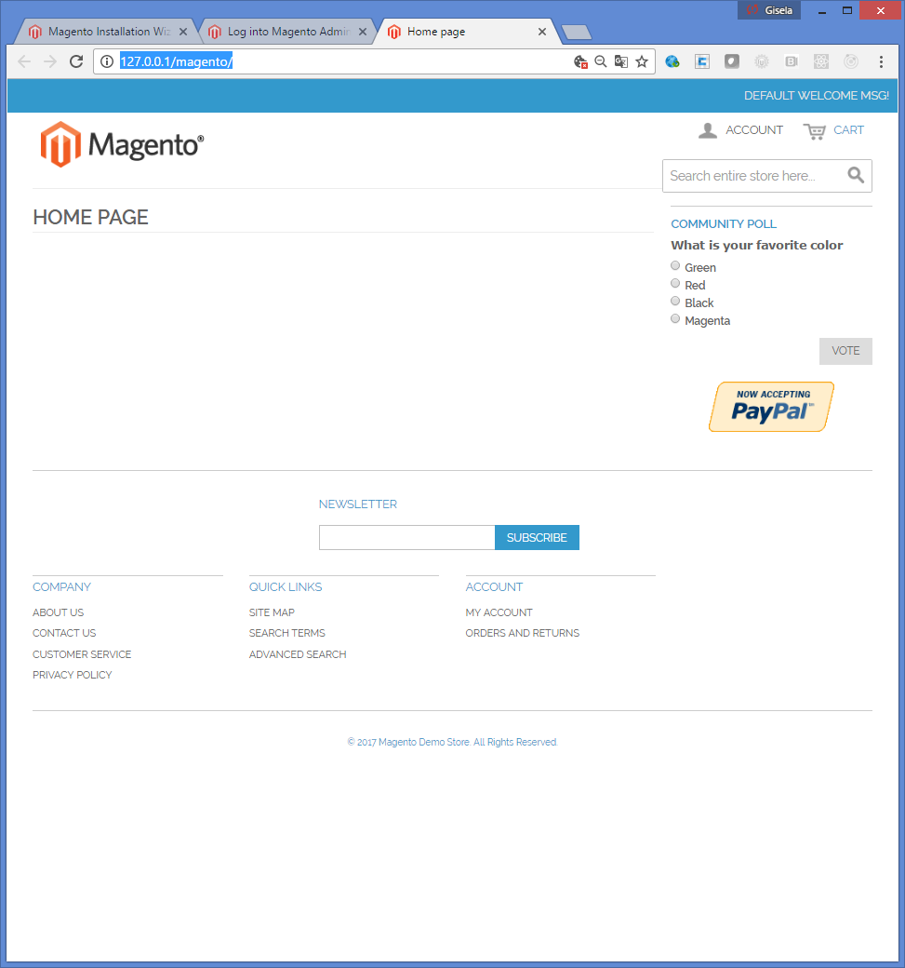Bookmark this page with the star icon
The height and width of the screenshot is (968, 905).
[x=642, y=61]
